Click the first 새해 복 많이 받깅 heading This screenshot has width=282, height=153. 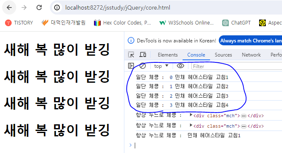57,49
